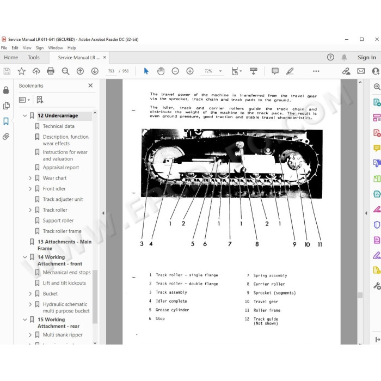Open page thumbnails panel

6,106
